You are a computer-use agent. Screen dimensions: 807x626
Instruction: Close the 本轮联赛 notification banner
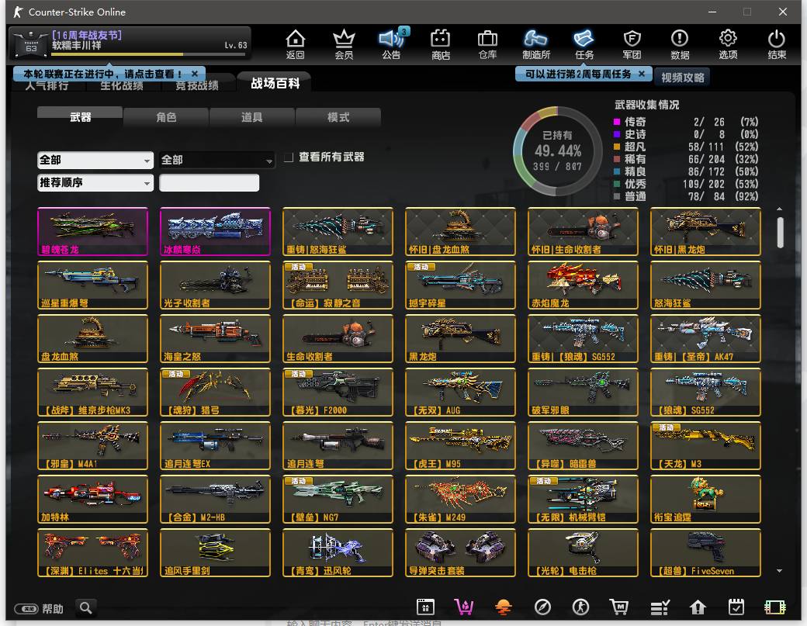point(195,74)
